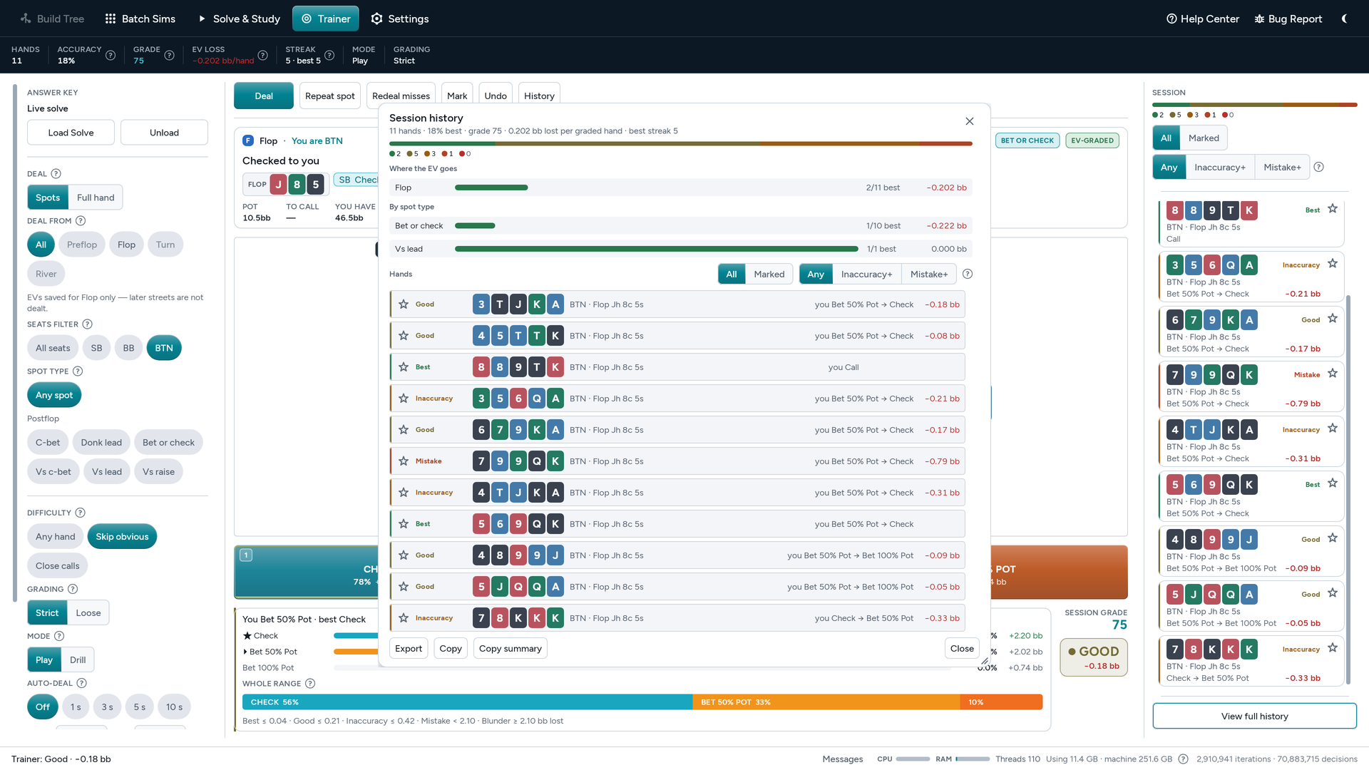Screen dimensions: 1369x770
Task: Click View full history button
Action: 1255,717
